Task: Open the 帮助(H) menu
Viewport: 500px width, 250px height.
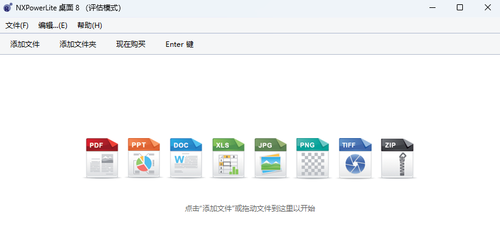Action: [89, 26]
